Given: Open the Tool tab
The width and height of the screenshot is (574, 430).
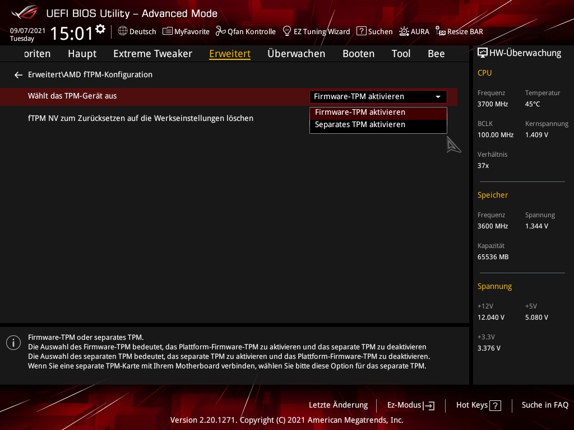Looking at the screenshot, I should click(401, 54).
